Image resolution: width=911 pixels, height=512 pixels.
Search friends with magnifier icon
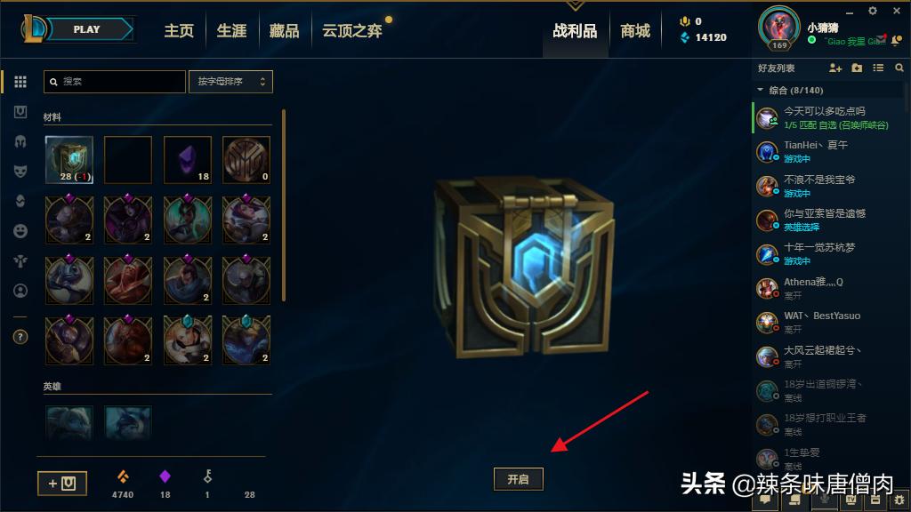(899, 68)
